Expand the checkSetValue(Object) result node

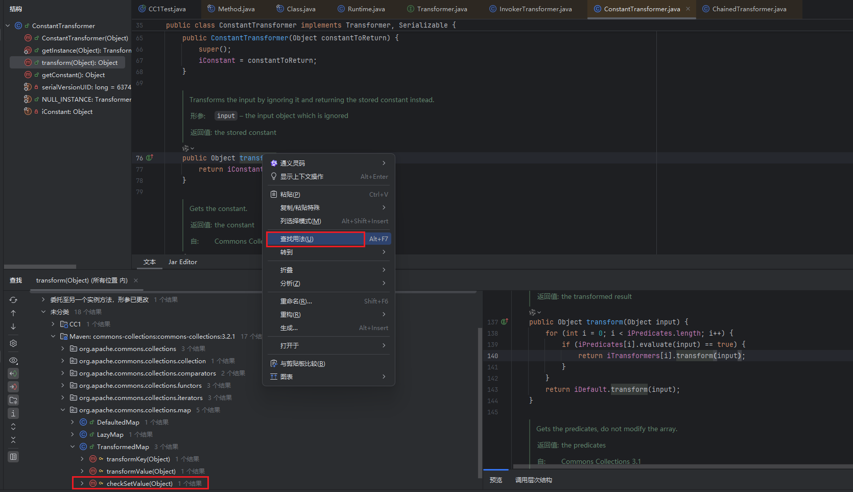82,483
